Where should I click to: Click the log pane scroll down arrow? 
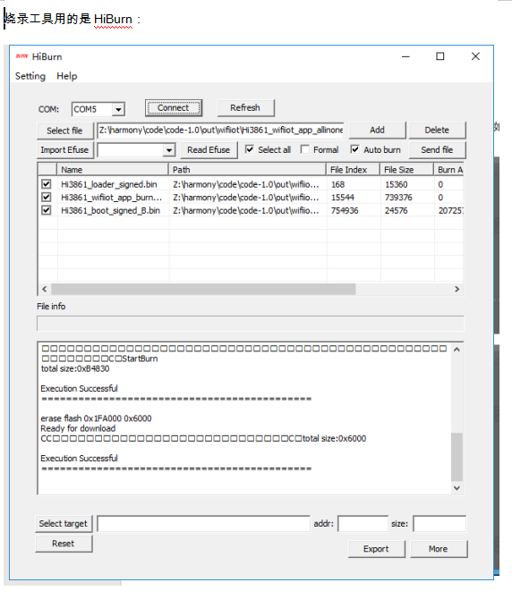[457, 487]
